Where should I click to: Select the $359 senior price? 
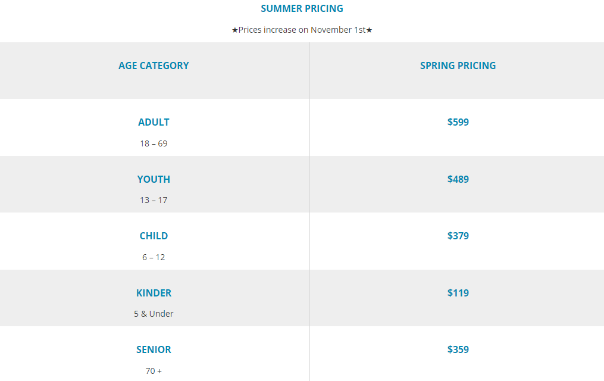pyautogui.click(x=458, y=350)
